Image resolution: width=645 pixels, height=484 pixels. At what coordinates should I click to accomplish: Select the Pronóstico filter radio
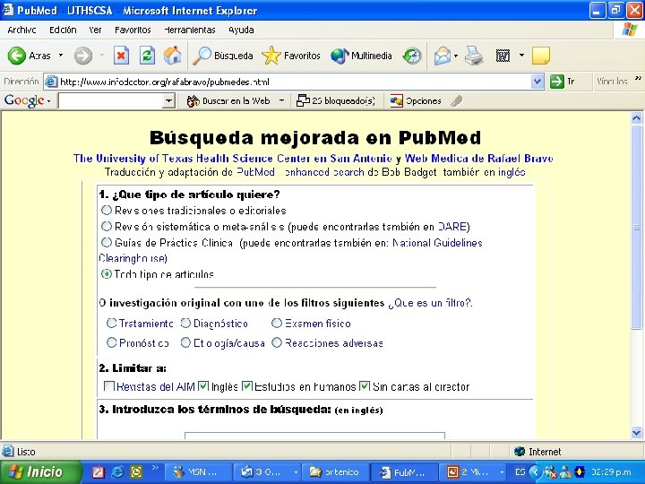coord(111,342)
